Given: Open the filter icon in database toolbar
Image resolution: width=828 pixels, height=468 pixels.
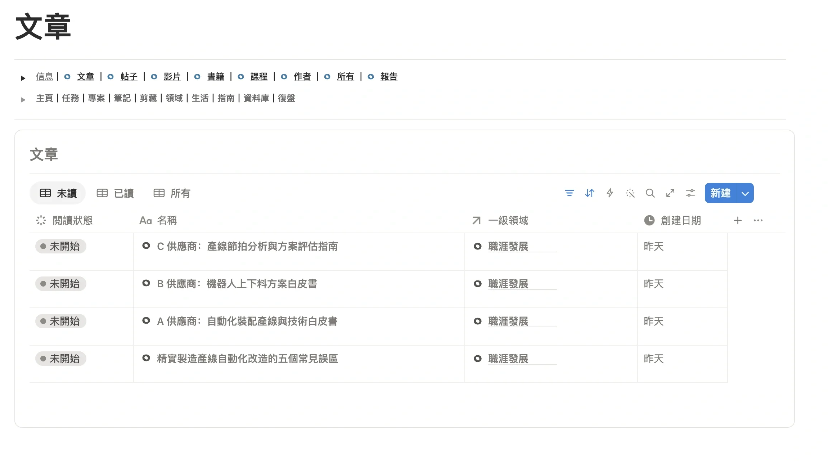Looking at the screenshot, I should click(x=569, y=193).
